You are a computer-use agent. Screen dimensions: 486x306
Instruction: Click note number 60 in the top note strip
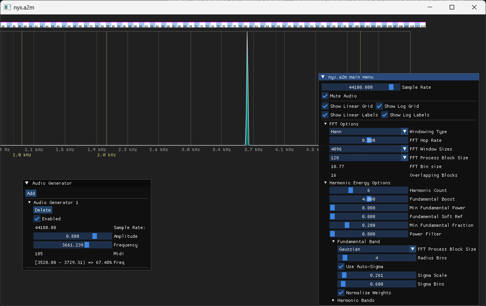click(x=135, y=25)
